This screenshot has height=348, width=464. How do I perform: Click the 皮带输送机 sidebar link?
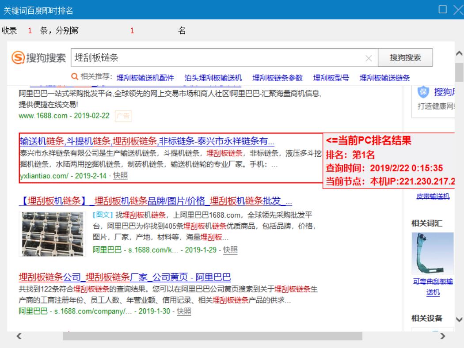tap(433, 197)
